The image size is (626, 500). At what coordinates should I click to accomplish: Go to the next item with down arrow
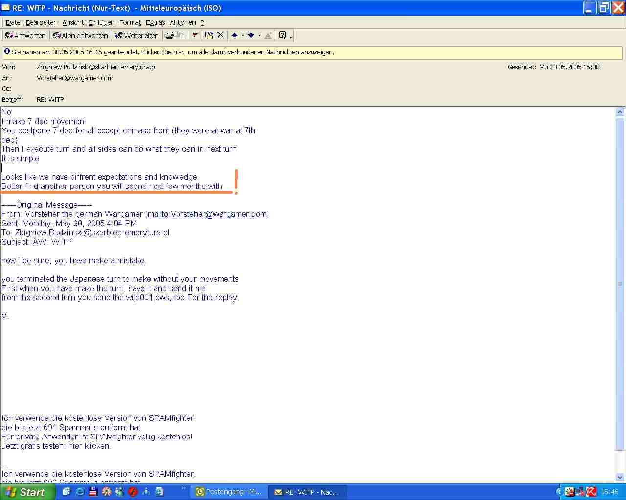pyautogui.click(x=251, y=35)
